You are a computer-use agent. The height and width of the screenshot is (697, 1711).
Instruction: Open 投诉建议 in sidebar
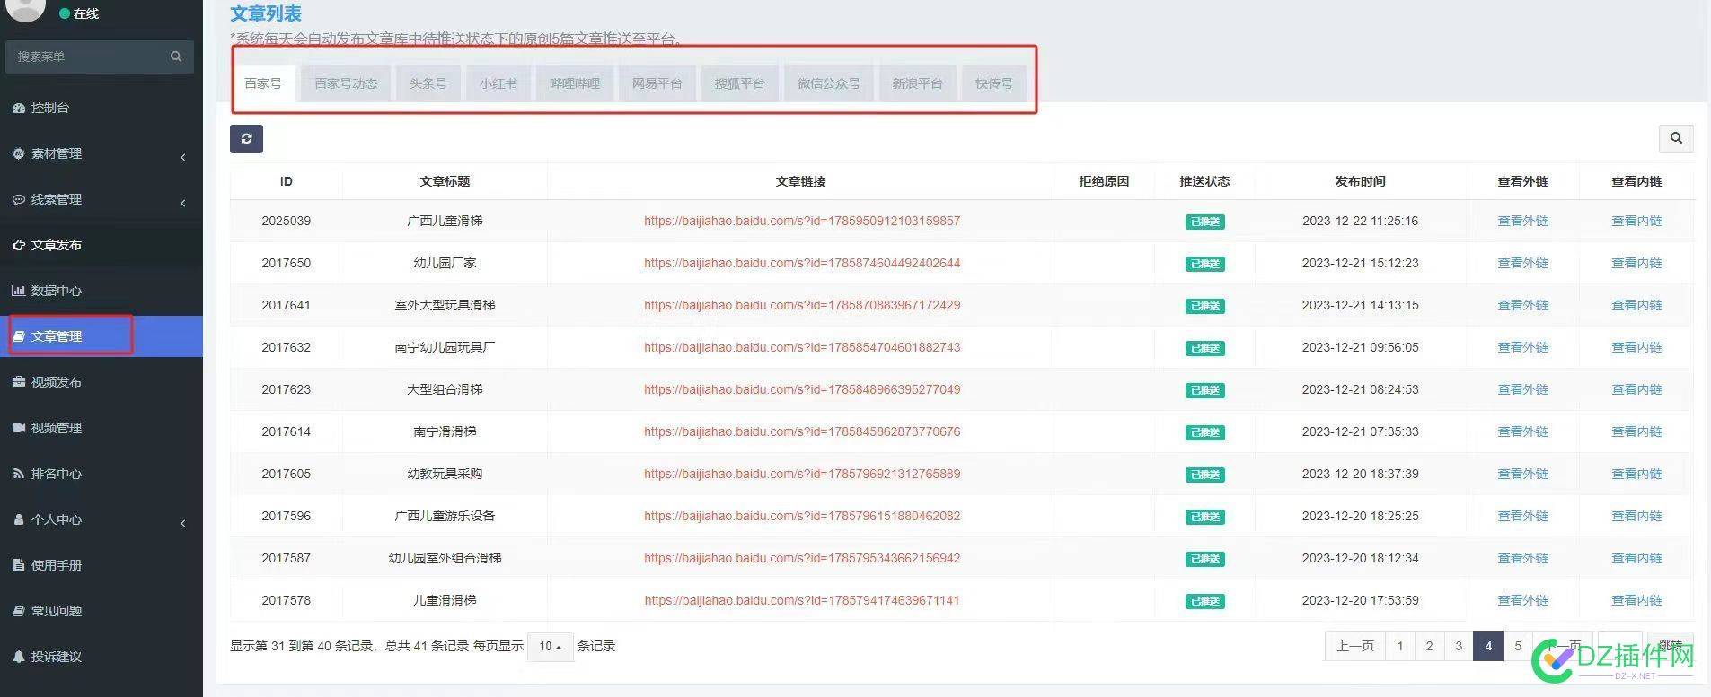tap(101, 657)
